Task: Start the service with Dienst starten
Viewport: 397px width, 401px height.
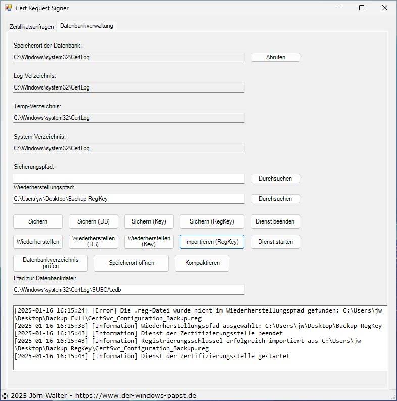Action: point(275,242)
